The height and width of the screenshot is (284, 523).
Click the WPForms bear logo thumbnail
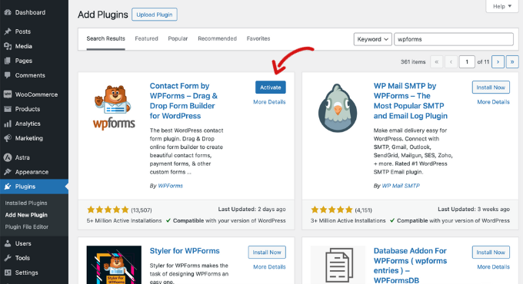(114, 107)
